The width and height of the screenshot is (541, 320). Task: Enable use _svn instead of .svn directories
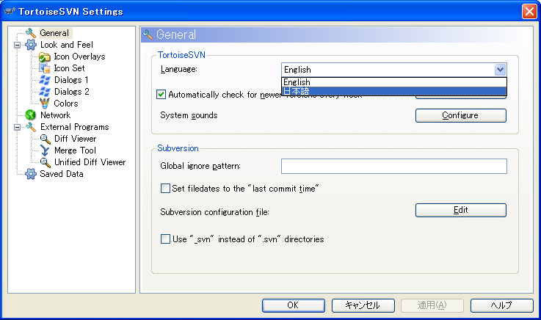pyautogui.click(x=165, y=239)
